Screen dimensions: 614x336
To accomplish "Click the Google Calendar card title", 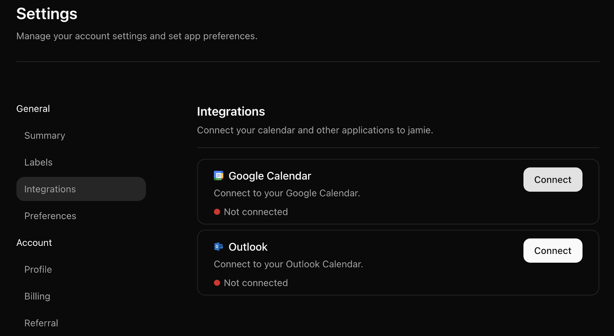I will [270, 176].
